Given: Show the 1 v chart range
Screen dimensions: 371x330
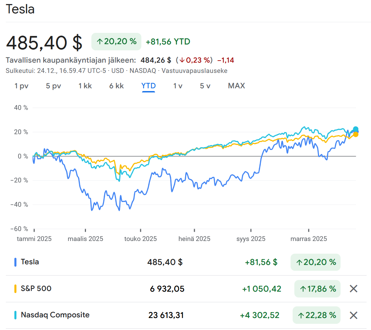Looking at the screenshot, I should 178,86.
